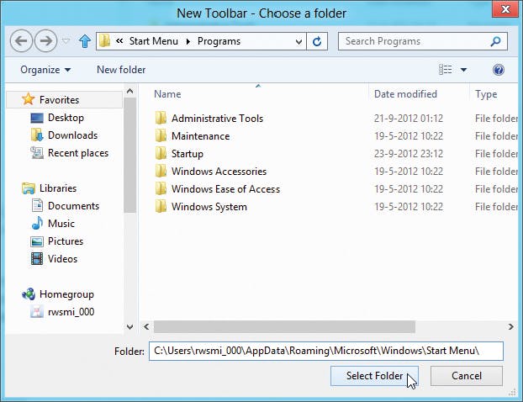Click navigation pane scroll up arrow

[x=129, y=91]
